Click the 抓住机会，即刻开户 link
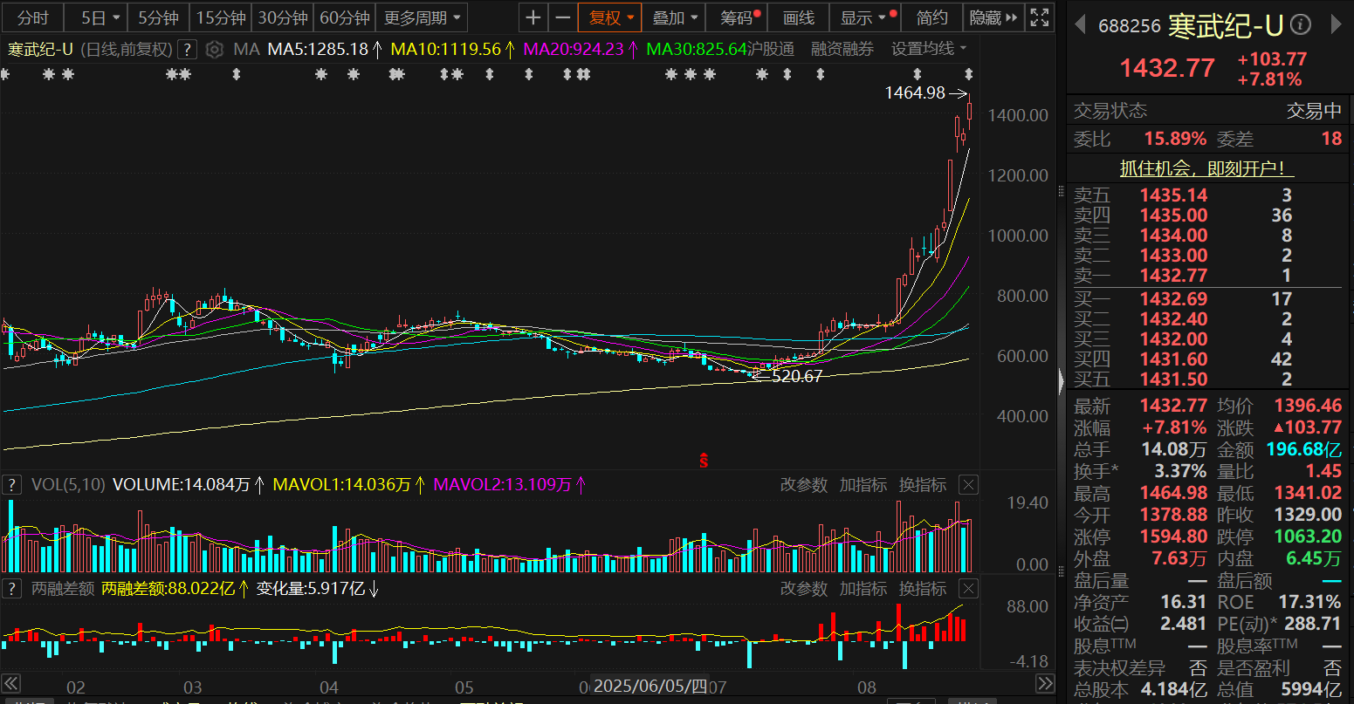This screenshot has height=704, width=1354. [1207, 168]
